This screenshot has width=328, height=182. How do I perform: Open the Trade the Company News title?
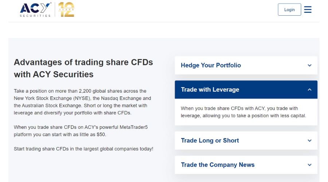218,165
